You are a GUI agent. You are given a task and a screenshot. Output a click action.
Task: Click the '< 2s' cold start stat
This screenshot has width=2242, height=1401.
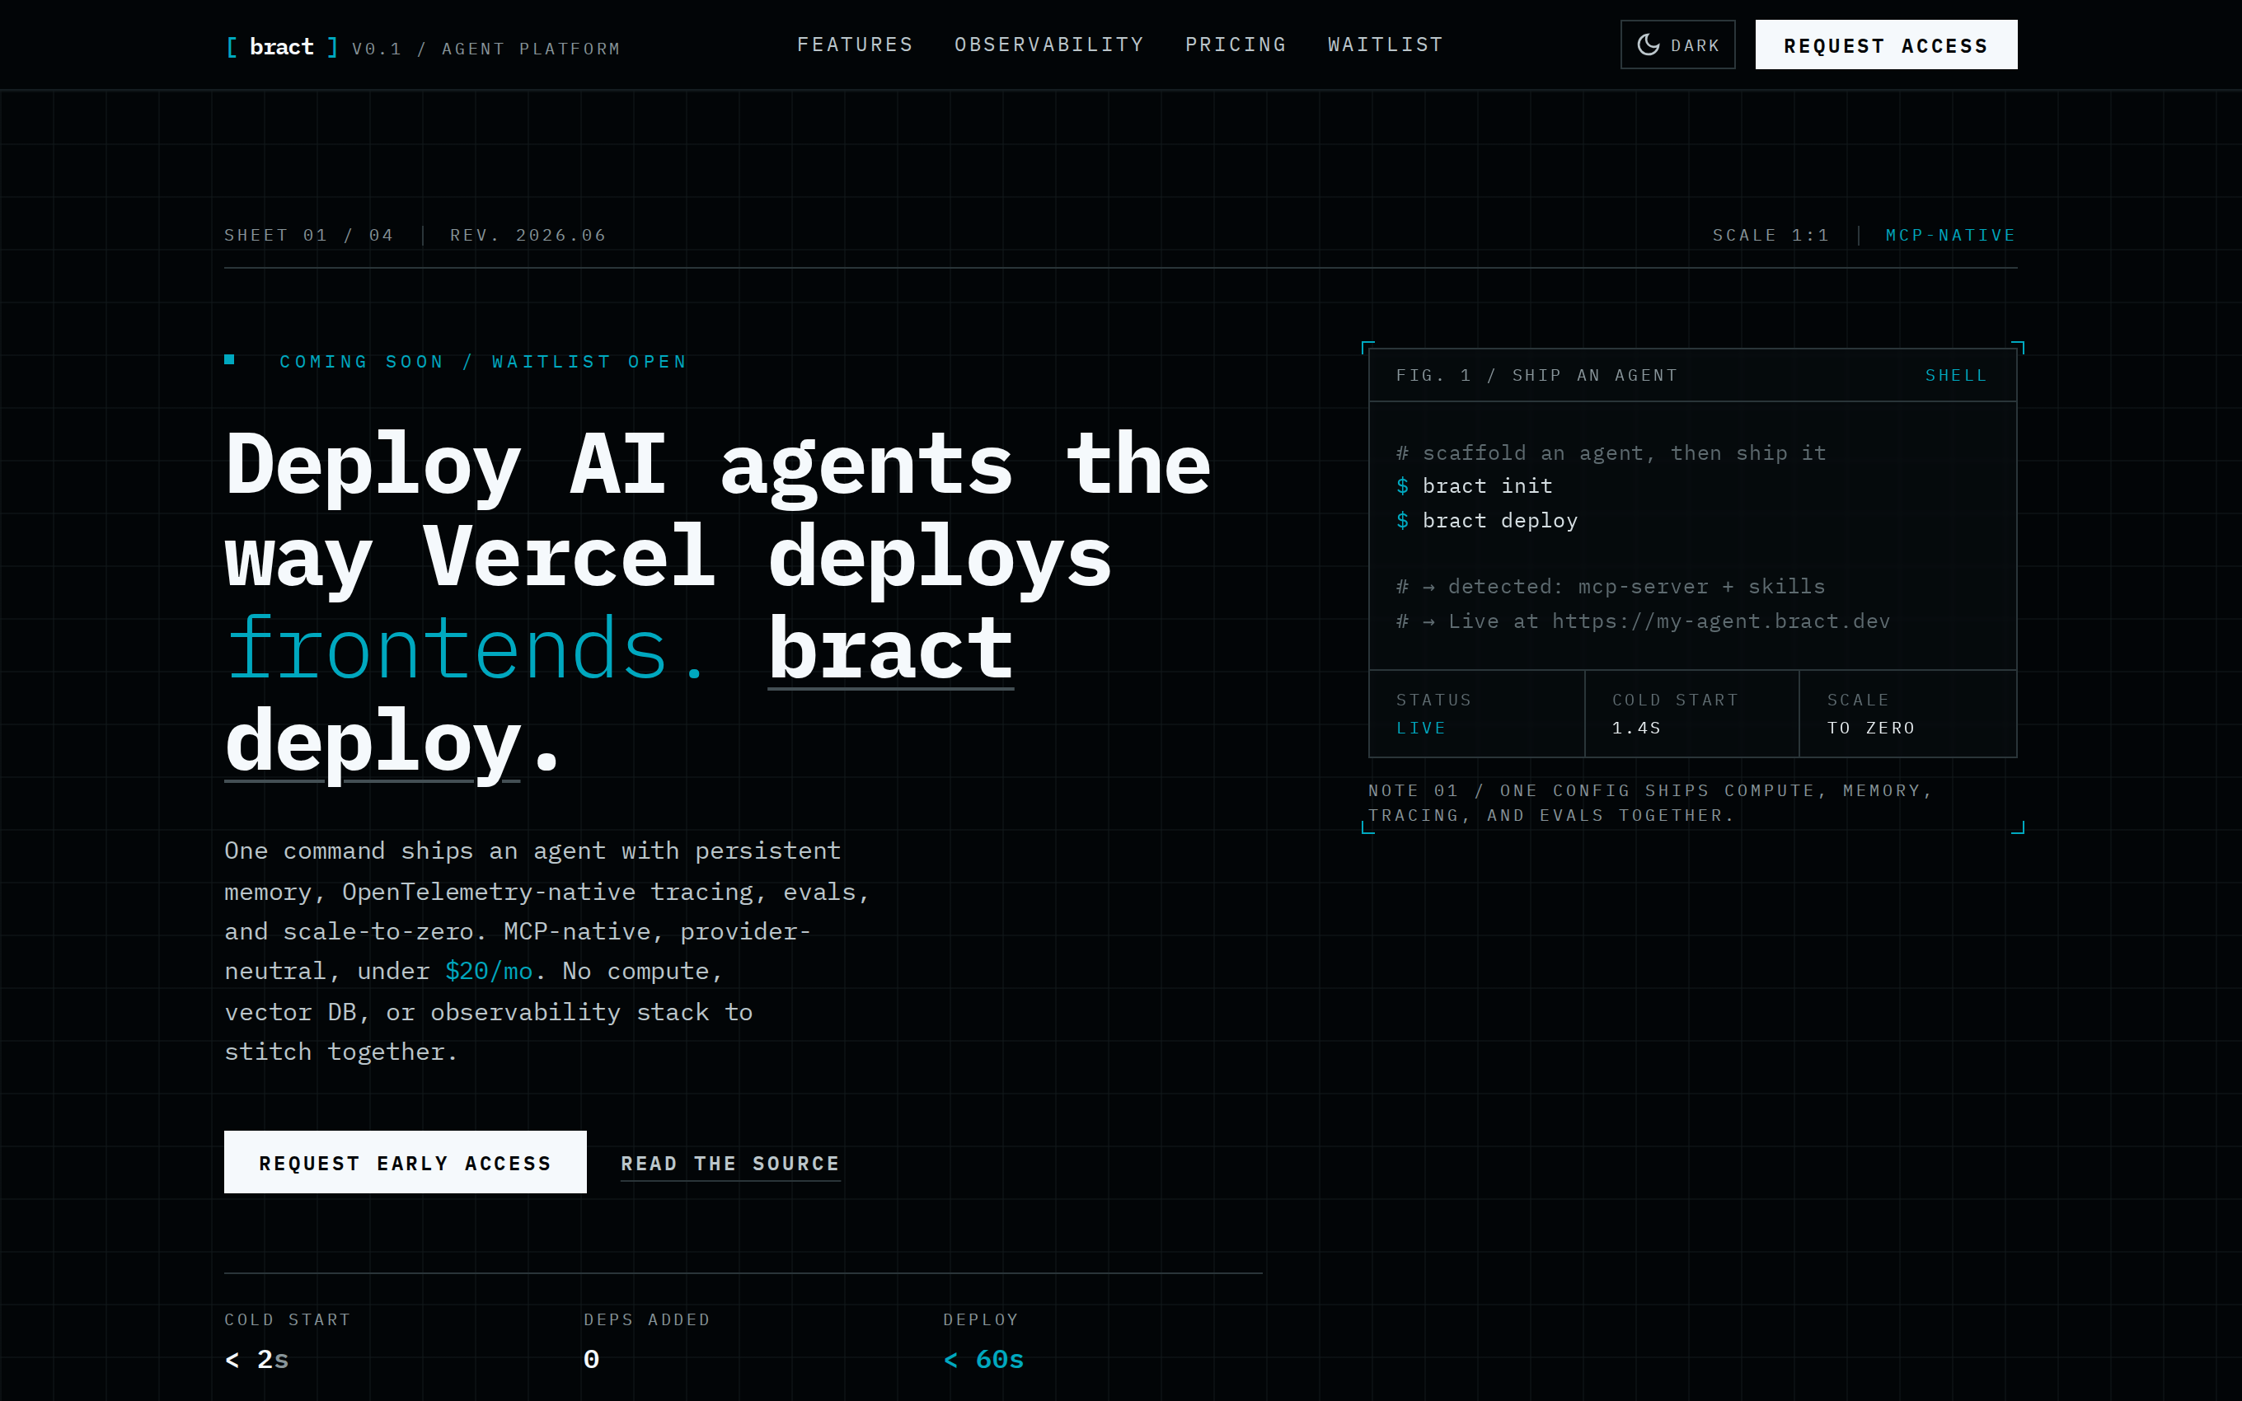tap(256, 1359)
